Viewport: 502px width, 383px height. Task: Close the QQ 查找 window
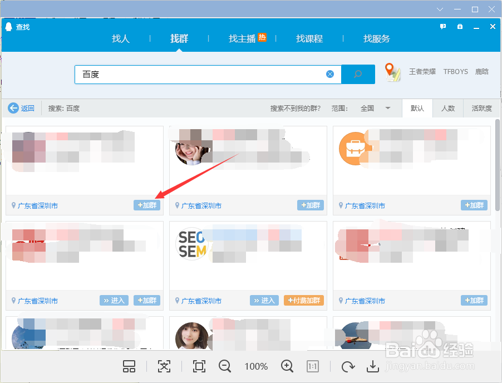pos(493,27)
